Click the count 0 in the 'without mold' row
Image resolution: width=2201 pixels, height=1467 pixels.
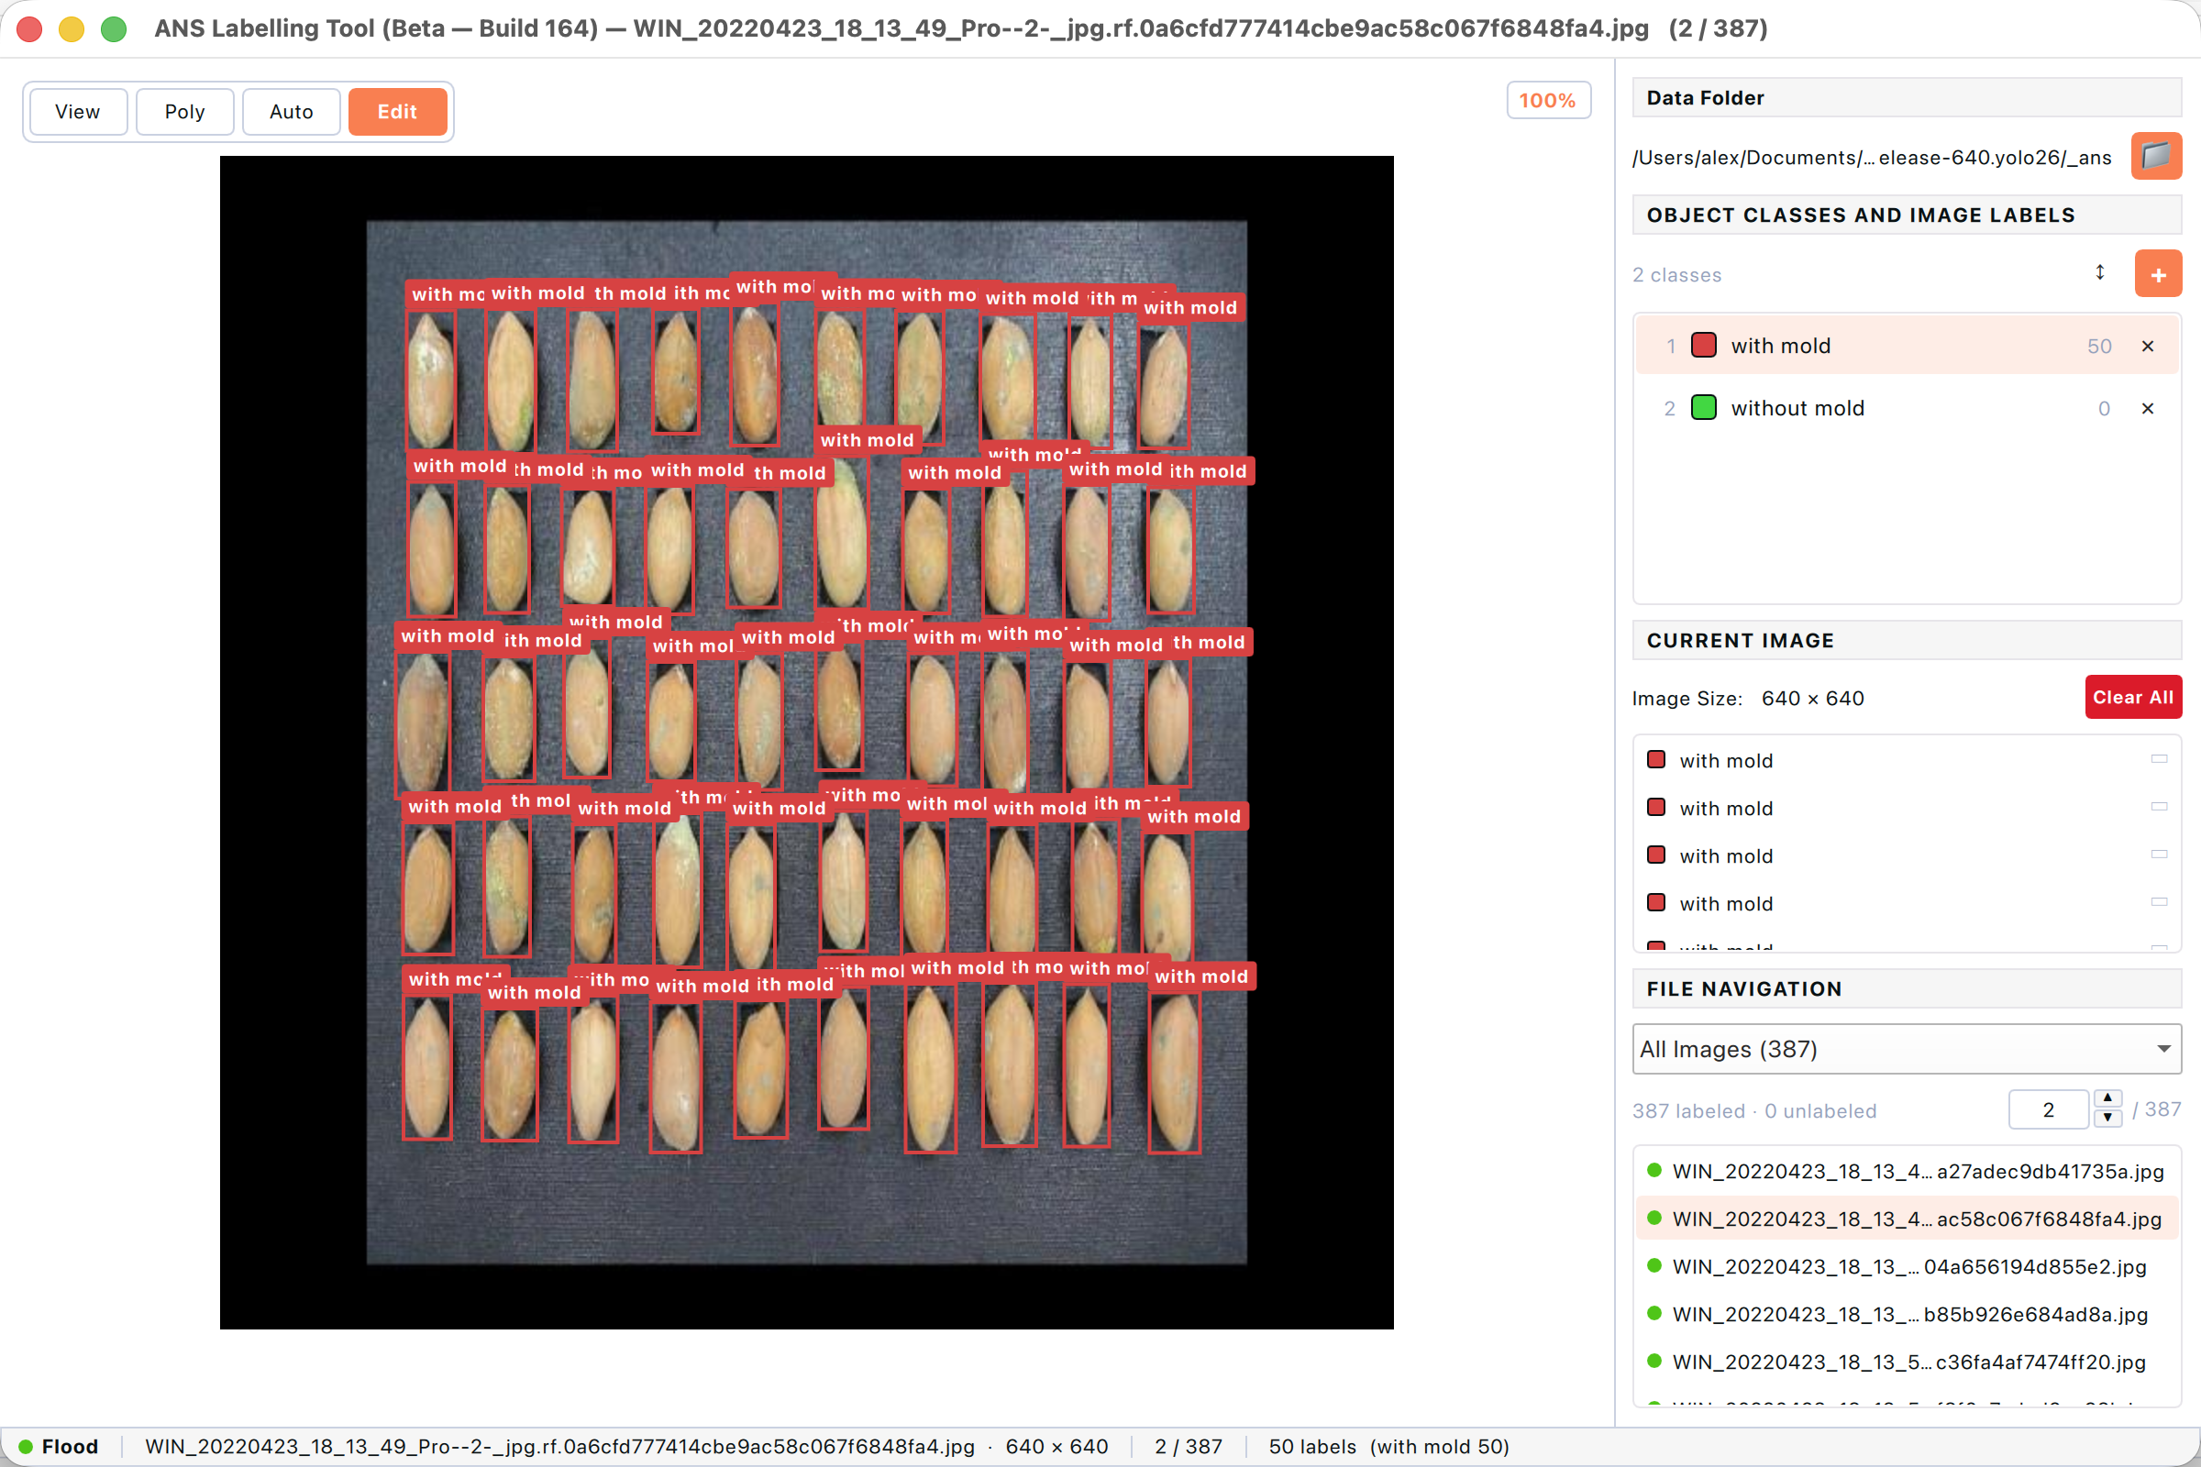[x=2104, y=408]
